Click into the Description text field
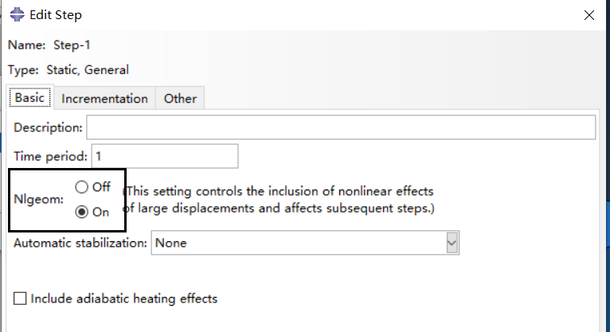 point(341,127)
